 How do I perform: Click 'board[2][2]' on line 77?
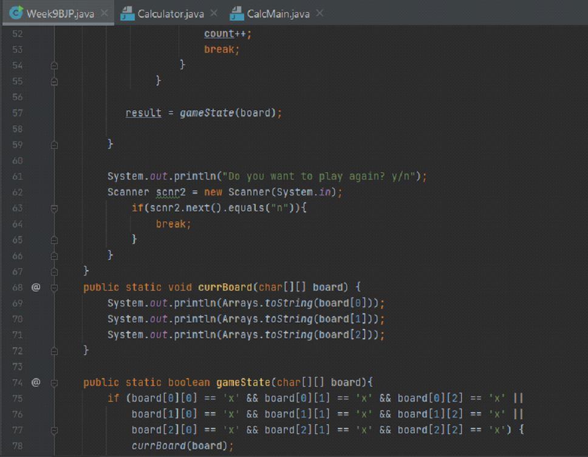(431, 430)
